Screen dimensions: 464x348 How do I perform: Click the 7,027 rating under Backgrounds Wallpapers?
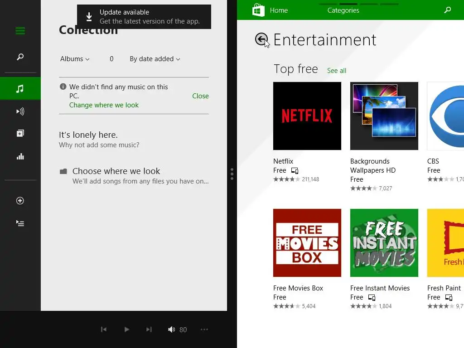pos(371,188)
